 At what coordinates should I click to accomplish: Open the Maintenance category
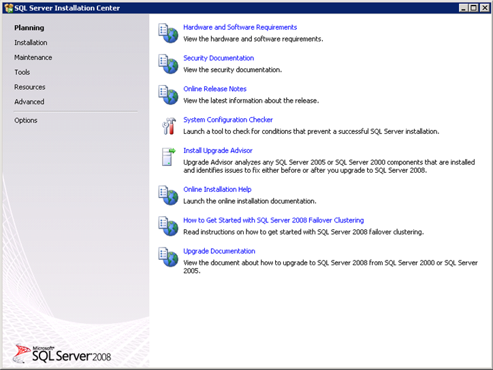[x=33, y=57]
